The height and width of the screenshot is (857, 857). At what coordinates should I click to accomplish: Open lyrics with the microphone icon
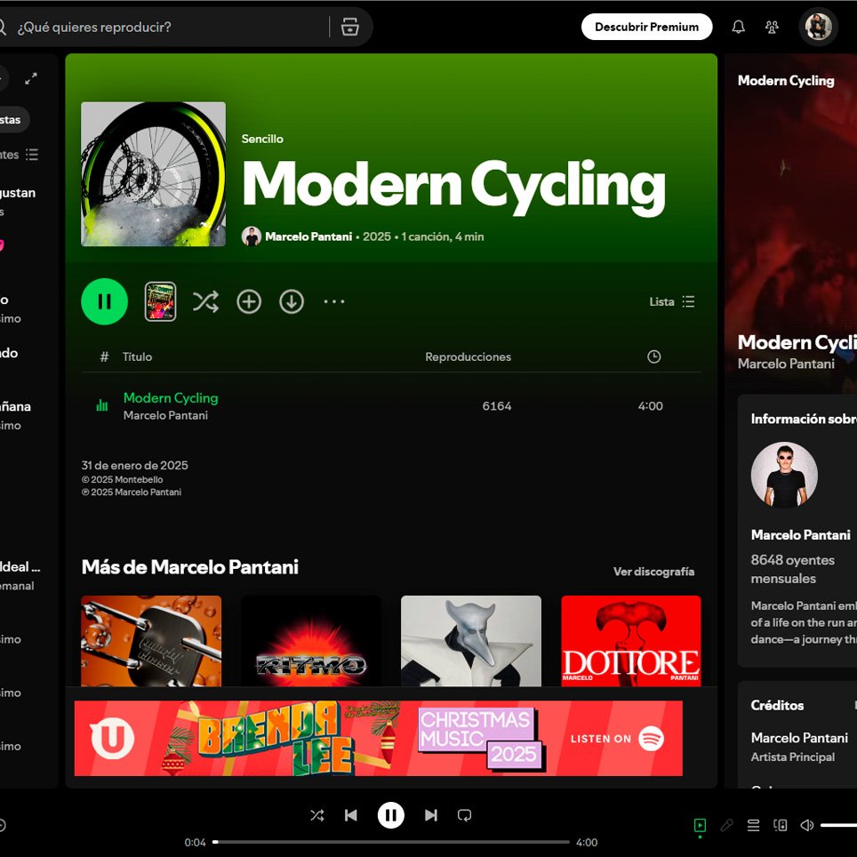(726, 825)
